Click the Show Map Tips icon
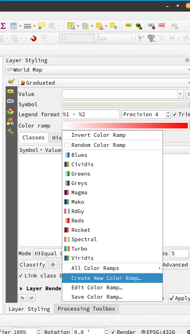This screenshot has width=190, height=334. 41,26
